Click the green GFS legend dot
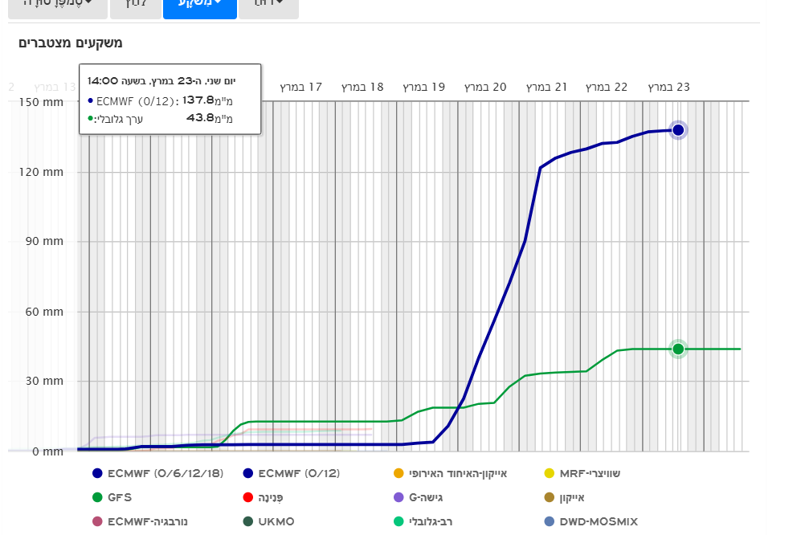 [97, 498]
